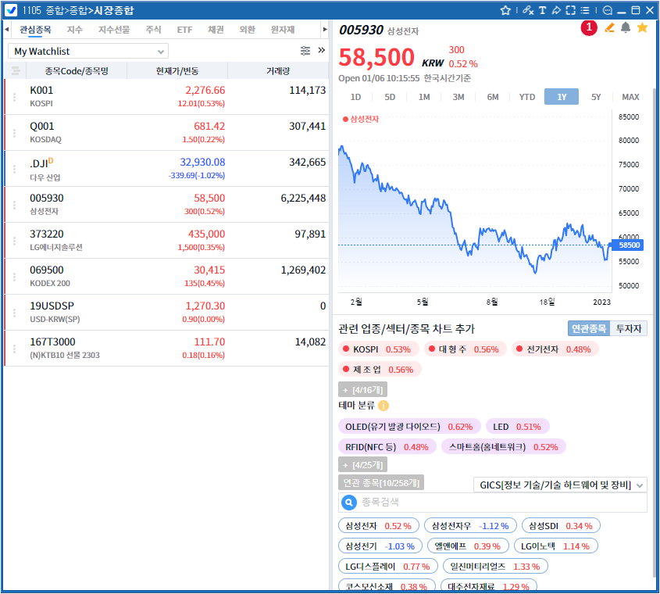The image size is (660, 594).
Task: Click the 종목검색 search field
Action: (x=500, y=503)
